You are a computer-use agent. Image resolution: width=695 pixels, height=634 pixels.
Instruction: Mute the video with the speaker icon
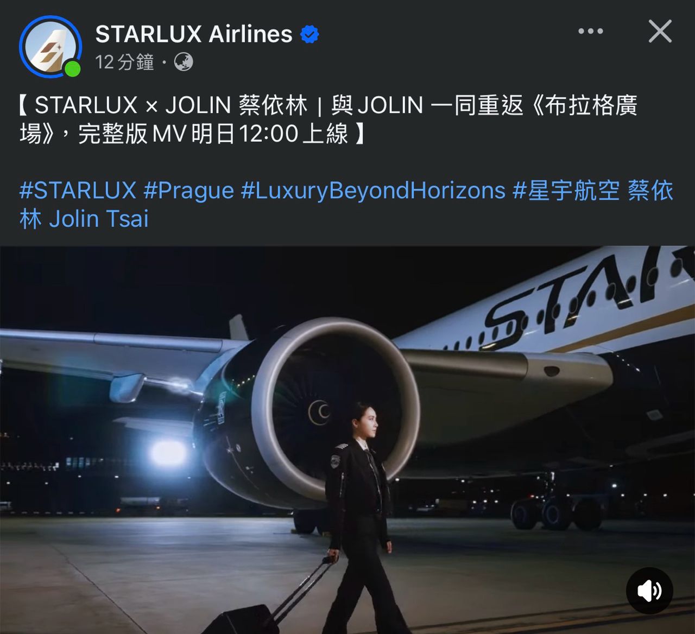click(x=649, y=591)
